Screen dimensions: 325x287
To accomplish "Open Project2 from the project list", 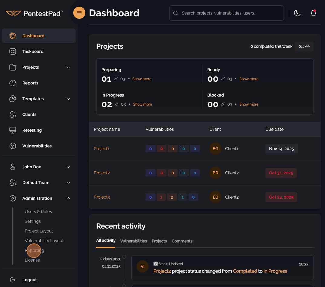I will coord(102,173).
